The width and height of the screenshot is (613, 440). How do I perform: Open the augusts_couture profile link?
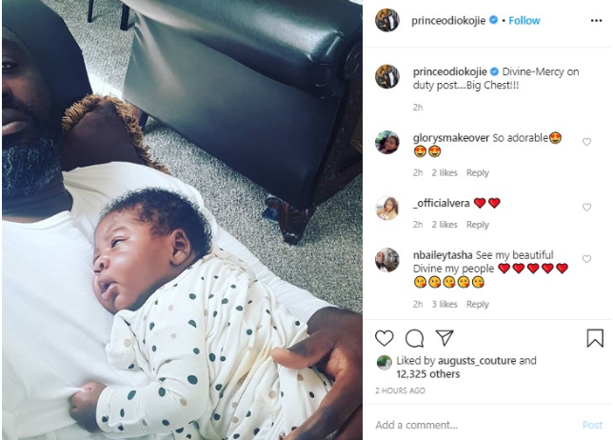click(x=477, y=361)
